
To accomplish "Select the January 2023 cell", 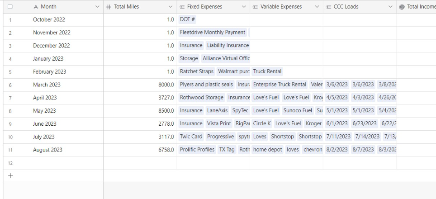I will (x=48, y=59).
